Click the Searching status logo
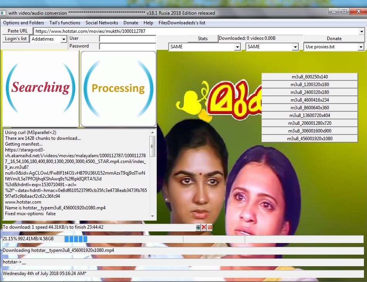Viewport: 367px width, 282px height. point(41,88)
